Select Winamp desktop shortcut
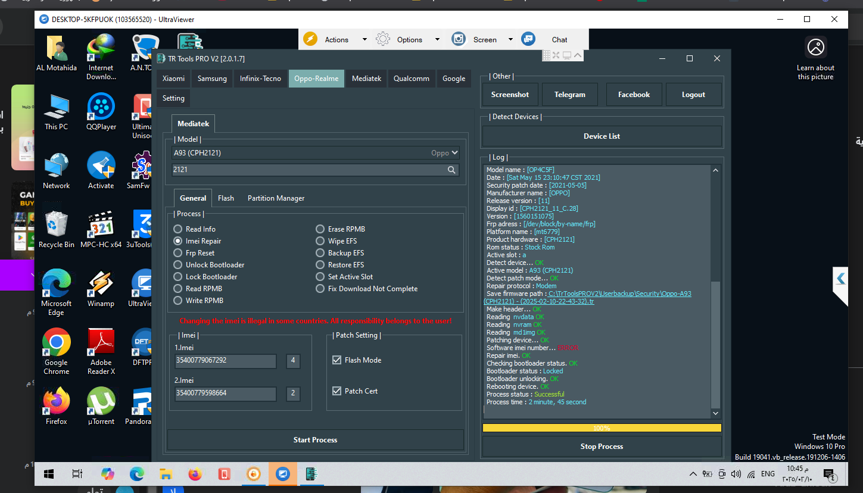 tap(101, 289)
